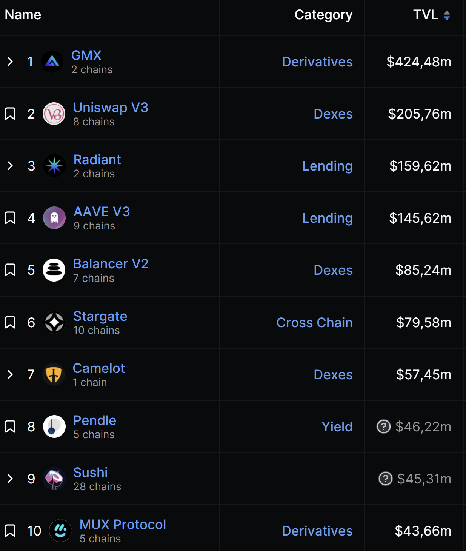Expand the GMX row chevron
The width and height of the screenshot is (466, 551).
point(10,62)
